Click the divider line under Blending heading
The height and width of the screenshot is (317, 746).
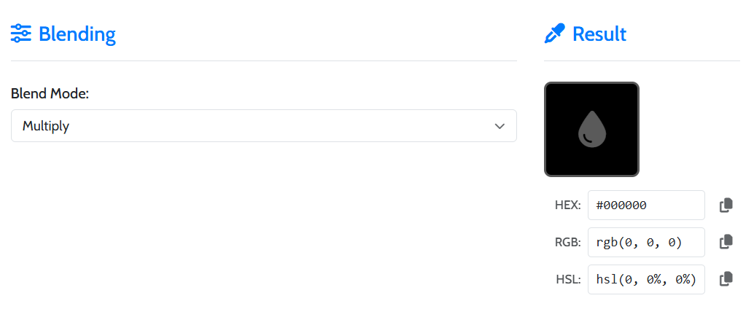263,60
